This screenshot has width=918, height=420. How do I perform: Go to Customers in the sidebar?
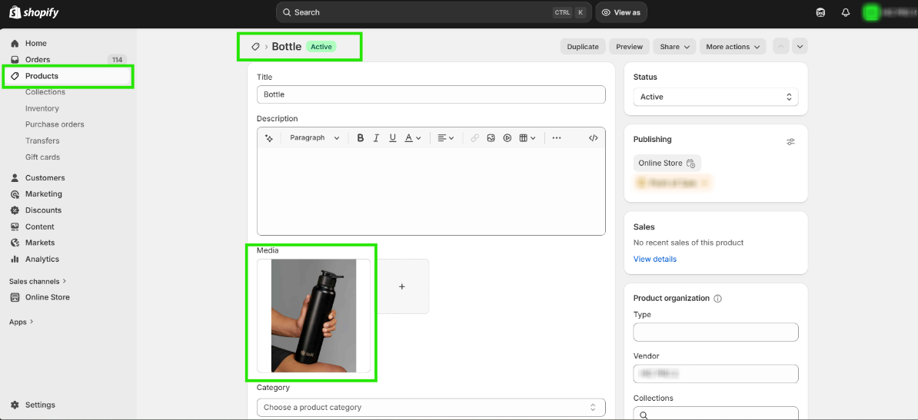click(x=45, y=178)
